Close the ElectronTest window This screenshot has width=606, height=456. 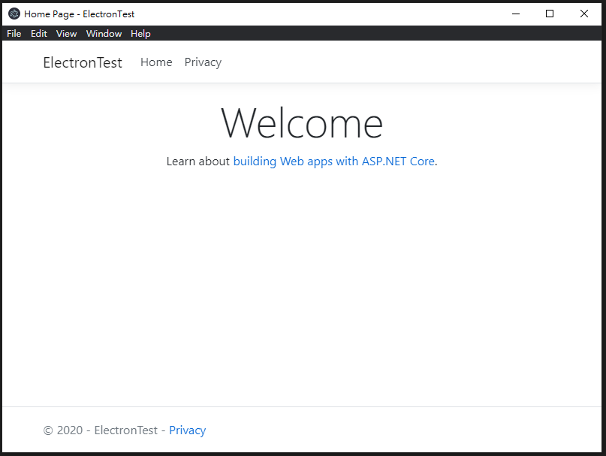[584, 14]
